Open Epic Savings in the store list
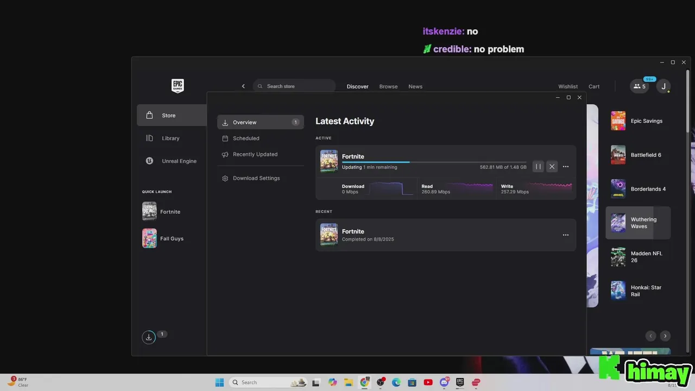The width and height of the screenshot is (695, 391). 638,121
